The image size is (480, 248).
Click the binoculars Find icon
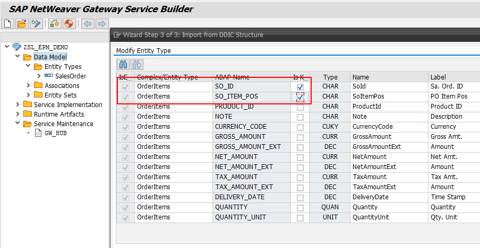(x=123, y=65)
